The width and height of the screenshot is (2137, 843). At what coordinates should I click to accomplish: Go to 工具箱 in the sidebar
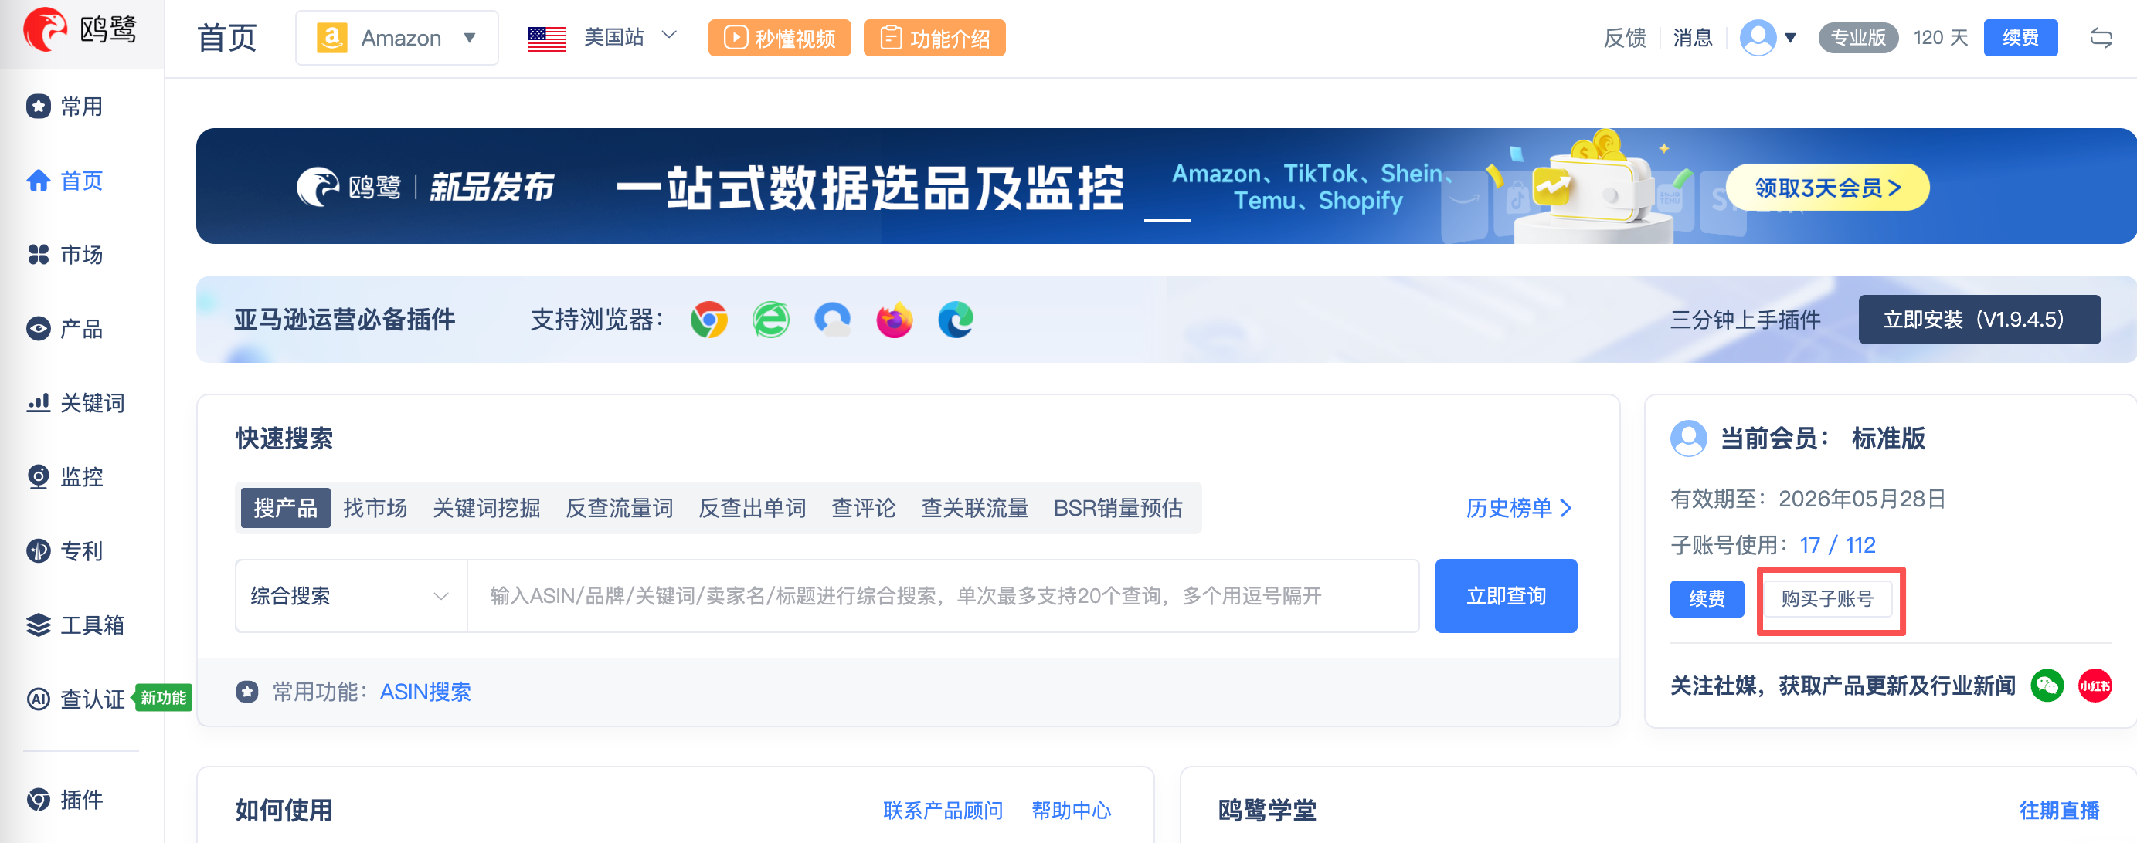pyautogui.click(x=91, y=625)
